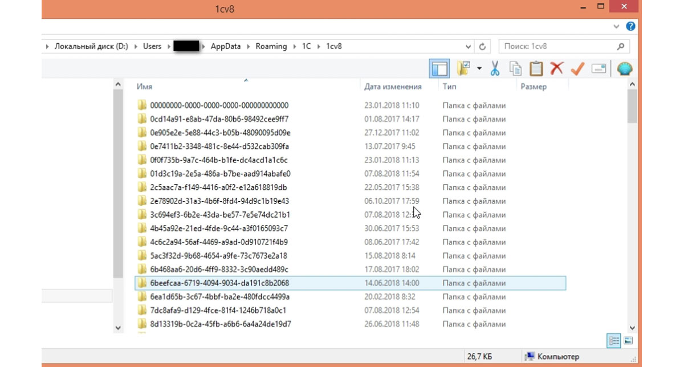The width and height of the screenshot is (684, 367).
Task: Click the search box for 1cv8
Action: [x=556, y=47]
